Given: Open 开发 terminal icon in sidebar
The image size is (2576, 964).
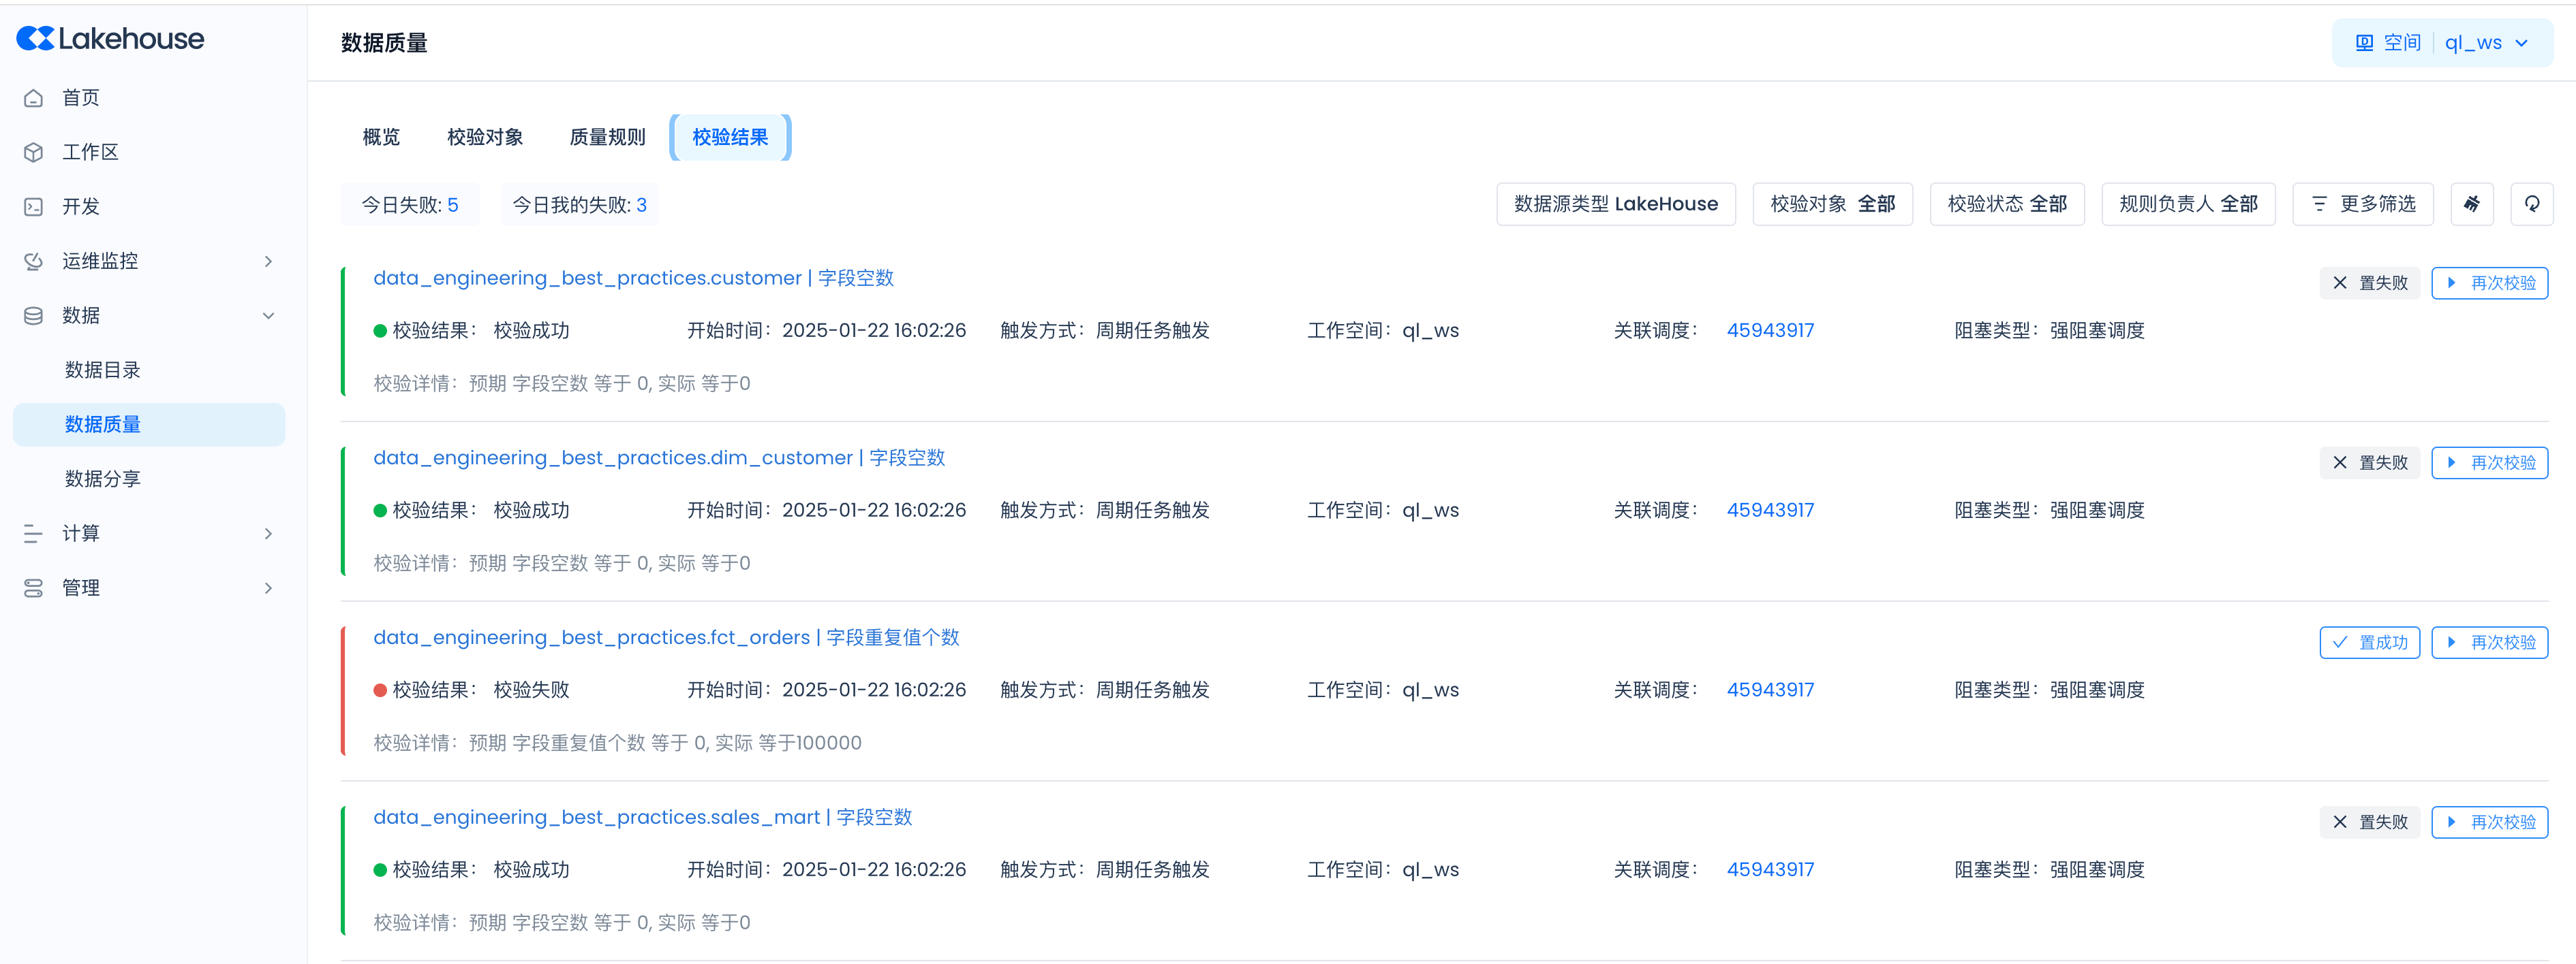Looking at the screenshot, I should coord(34,207).
